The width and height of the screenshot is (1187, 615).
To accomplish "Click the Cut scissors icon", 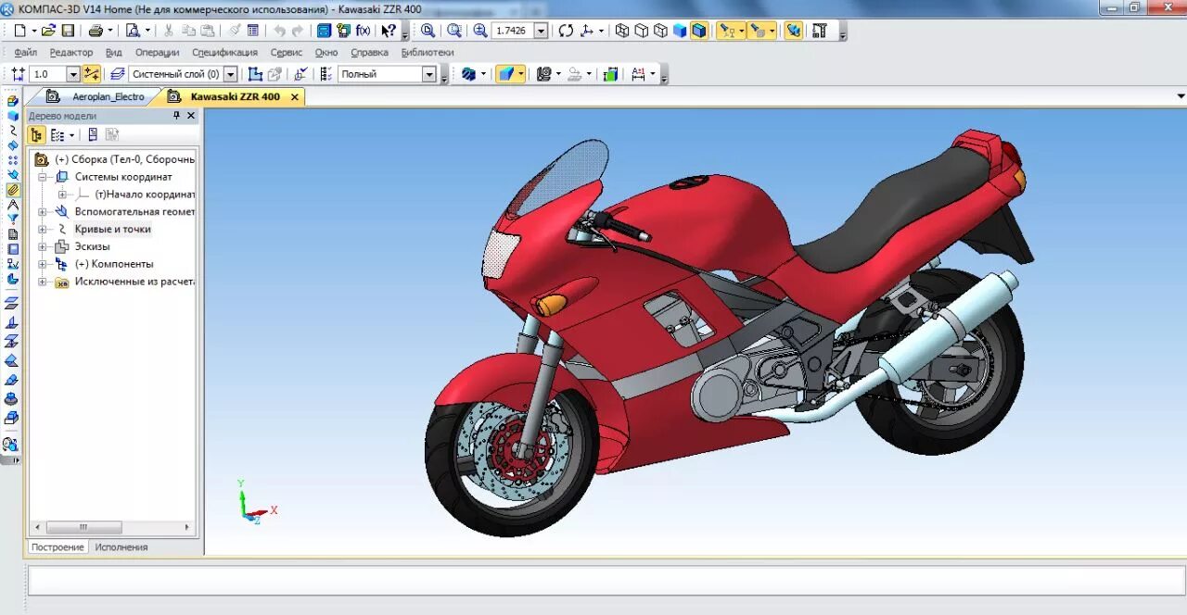I will click(x=169, y=31).
